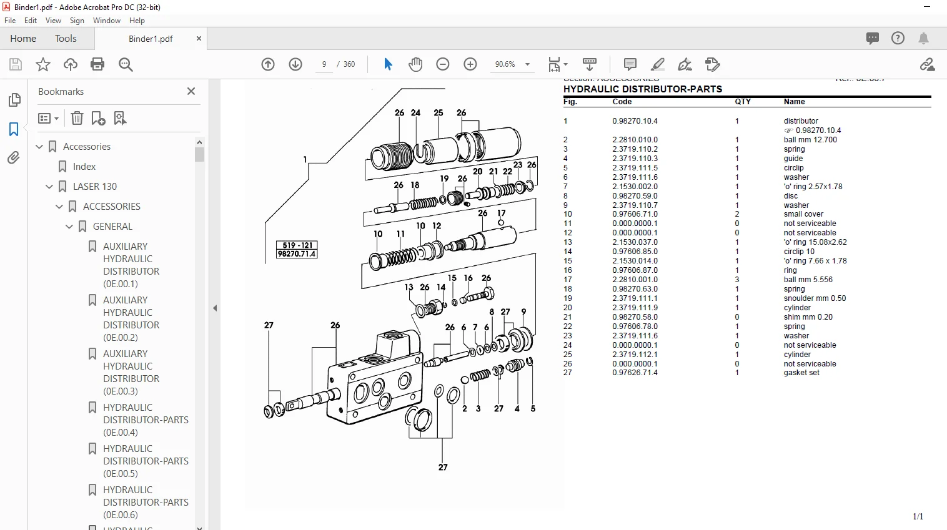
Task: Select the highlight text pen tool
Action: 658,64
